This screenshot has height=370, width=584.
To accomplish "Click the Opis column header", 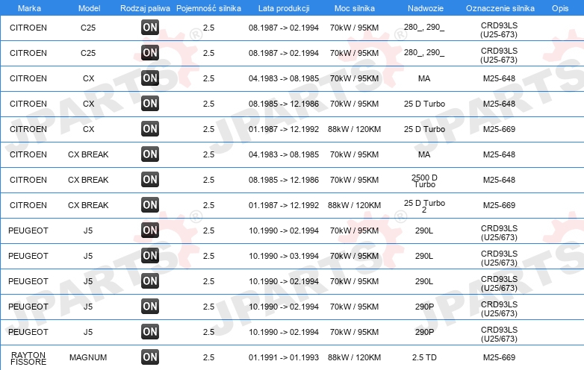I will [x=560, y=8].
